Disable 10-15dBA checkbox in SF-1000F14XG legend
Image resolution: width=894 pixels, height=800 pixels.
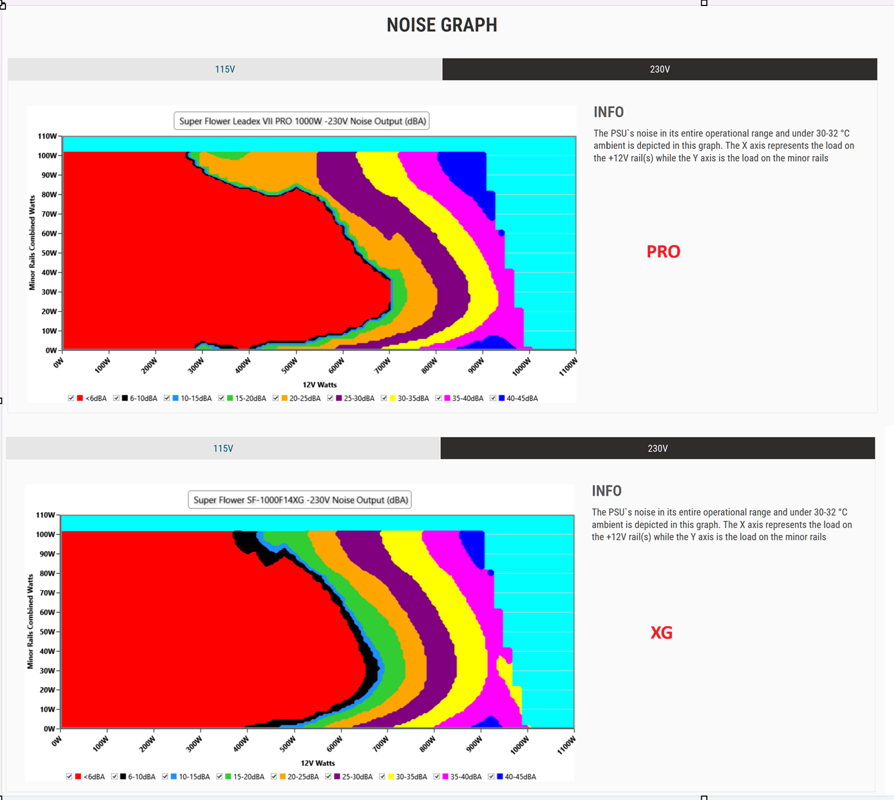tap(165, 777)
